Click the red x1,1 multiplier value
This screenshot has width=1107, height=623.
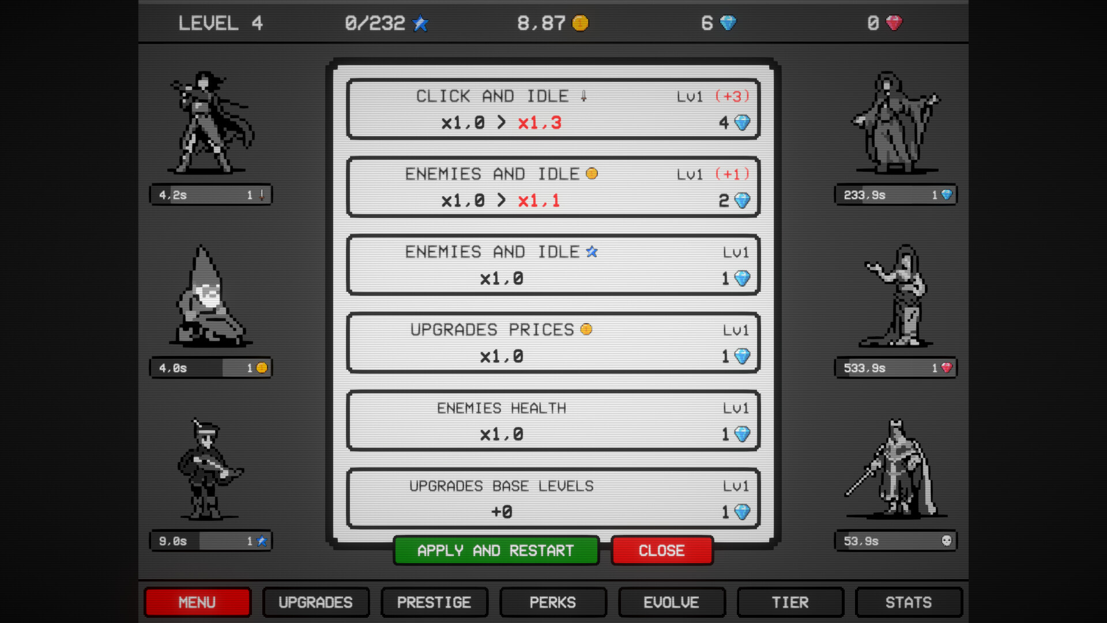click(x=539, y=201)
